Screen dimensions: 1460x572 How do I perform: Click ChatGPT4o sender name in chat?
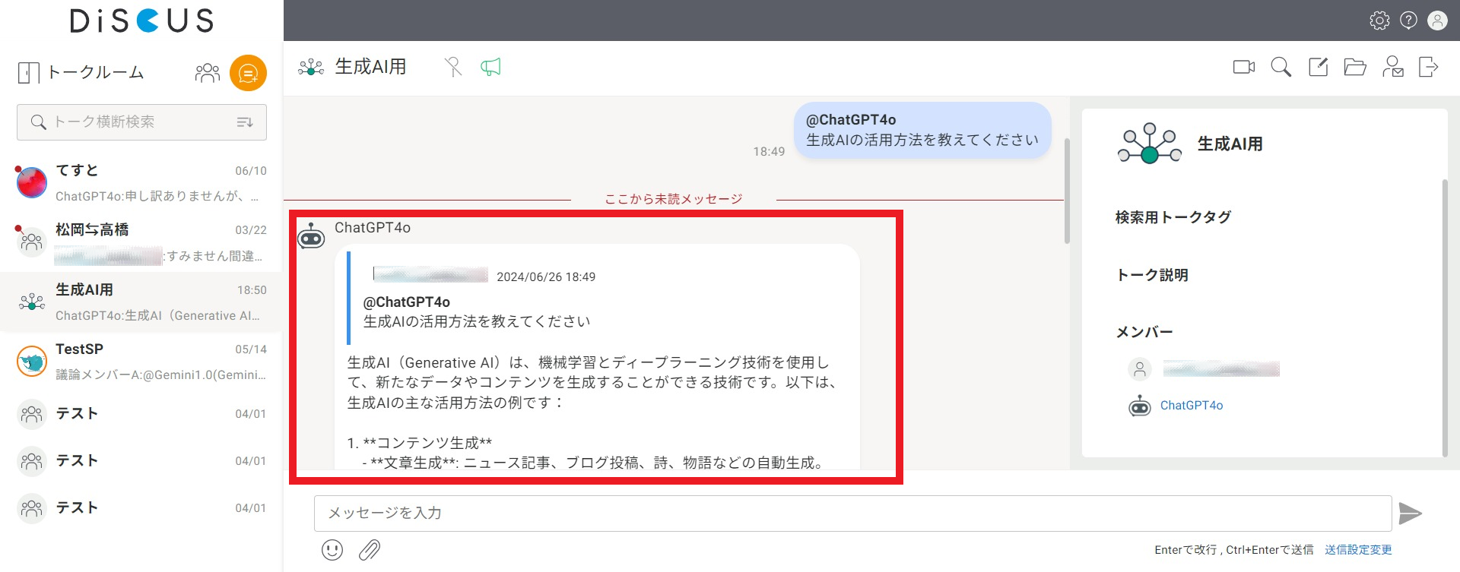point(373,228)
